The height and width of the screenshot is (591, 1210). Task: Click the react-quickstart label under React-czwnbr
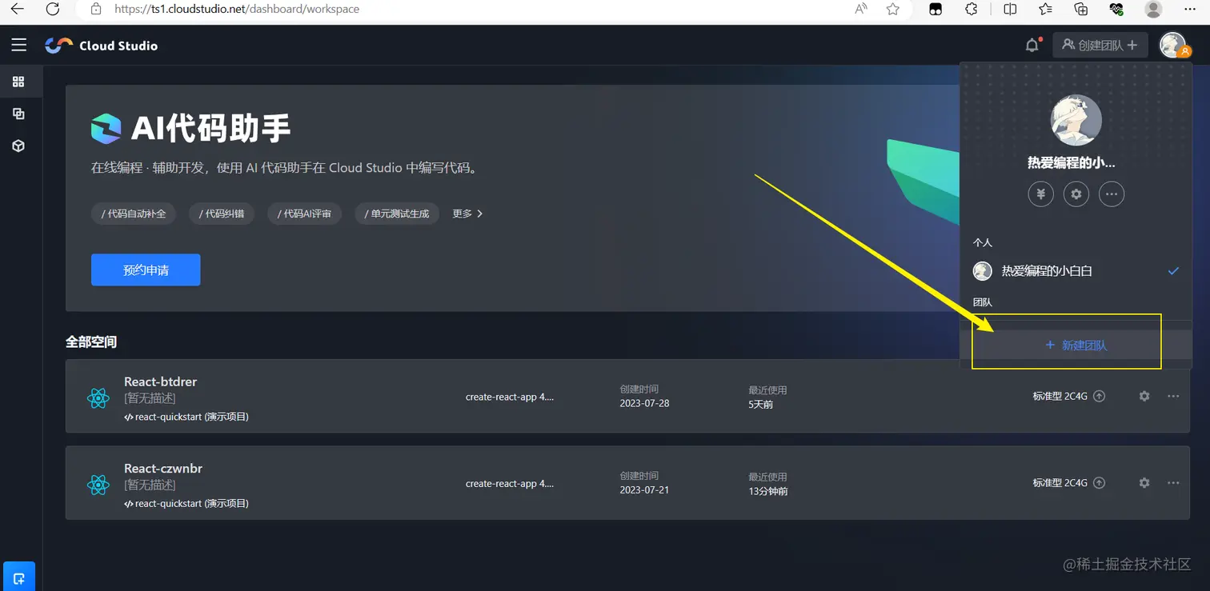[186, 504]
